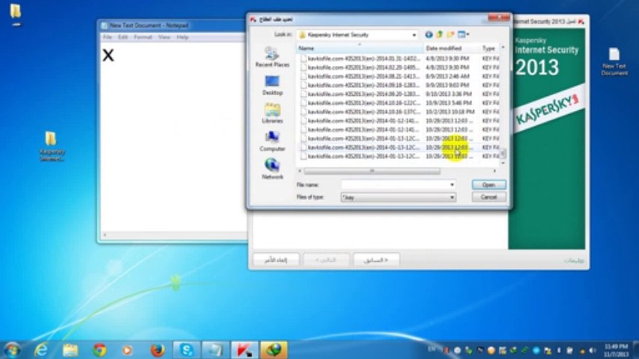
Task: Click the Cancel button in the file dialog
Action: point(489,197)
